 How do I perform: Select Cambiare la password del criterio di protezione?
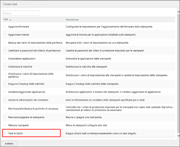click(x=34, y=51)
